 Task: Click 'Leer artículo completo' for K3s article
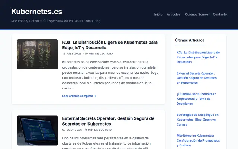tap(79, 96)
